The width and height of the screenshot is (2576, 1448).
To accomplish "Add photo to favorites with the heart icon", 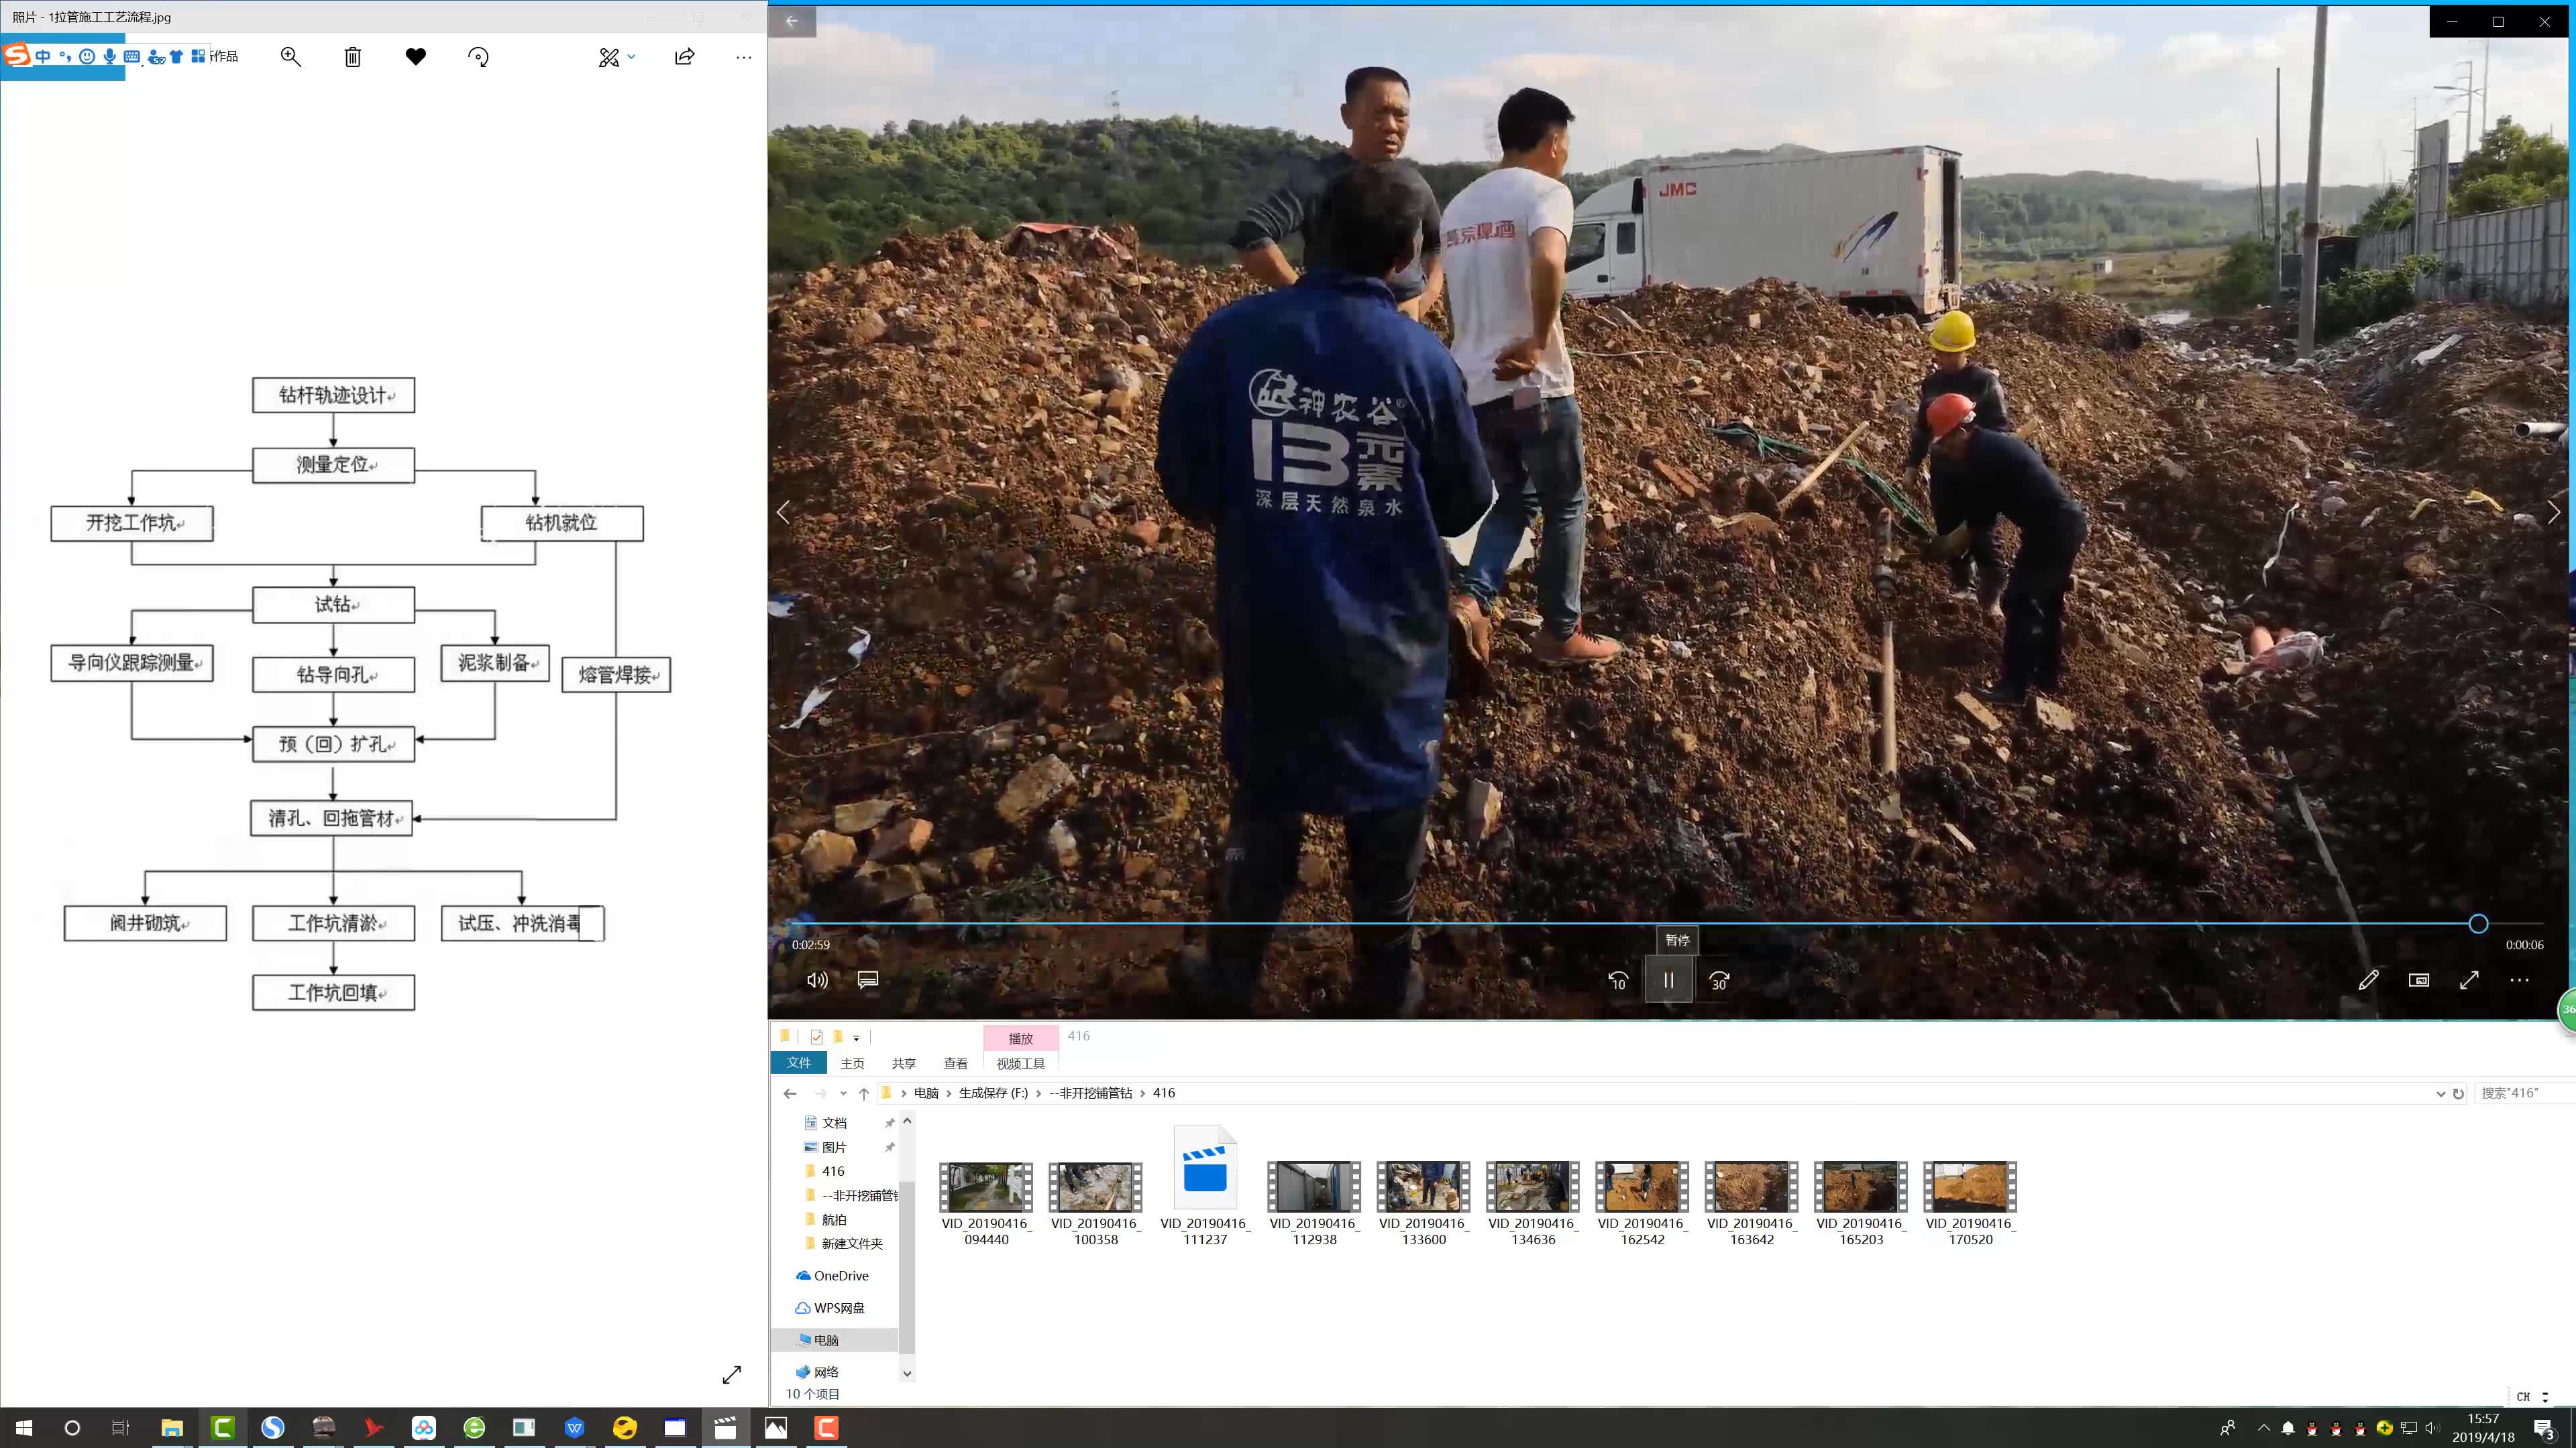I will tap(416, 57).
